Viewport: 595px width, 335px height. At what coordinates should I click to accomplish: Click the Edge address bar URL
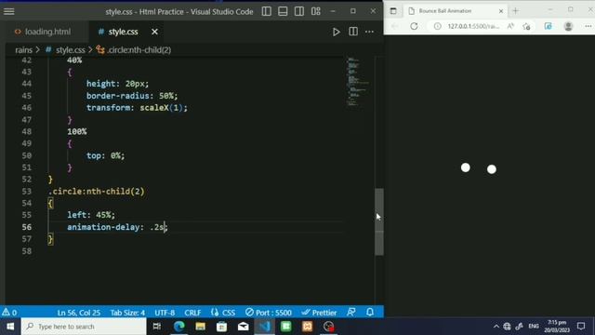pos(473,26)
